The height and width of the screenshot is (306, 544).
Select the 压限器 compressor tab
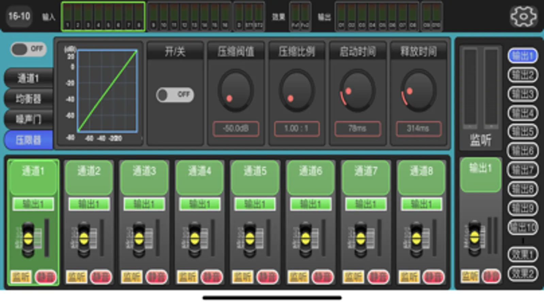[29, 140]
